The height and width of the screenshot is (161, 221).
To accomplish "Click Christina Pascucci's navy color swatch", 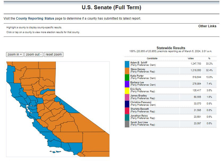I will [127, 104].
